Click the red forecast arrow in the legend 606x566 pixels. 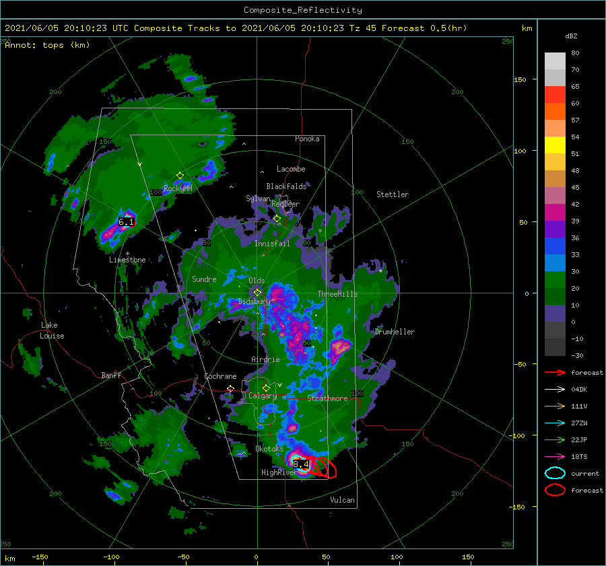click(x=555, y=372)
